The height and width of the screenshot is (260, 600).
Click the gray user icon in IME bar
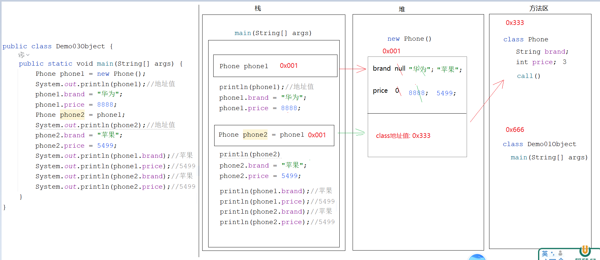pos(560,253)
